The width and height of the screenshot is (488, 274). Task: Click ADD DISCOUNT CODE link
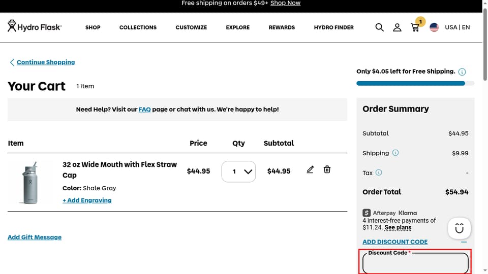[395, 242]
